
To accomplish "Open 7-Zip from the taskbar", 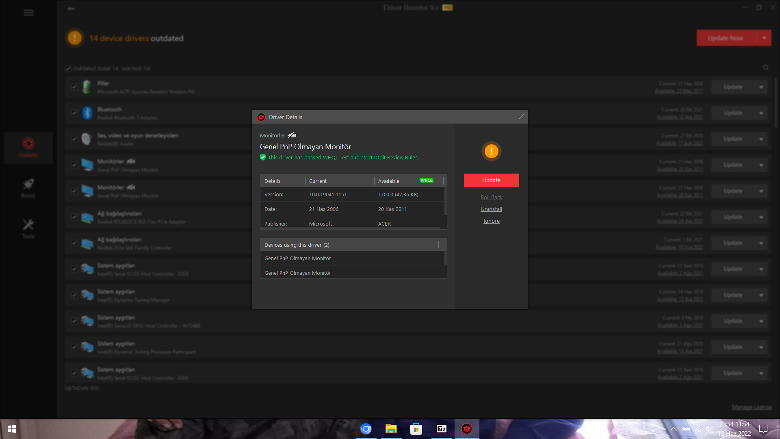I will pyautogui.click(x=441, y=429).
